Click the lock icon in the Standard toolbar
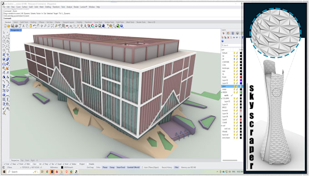This screenshot has height=176, width=309. pyautogui.click(x=85, y=26)
